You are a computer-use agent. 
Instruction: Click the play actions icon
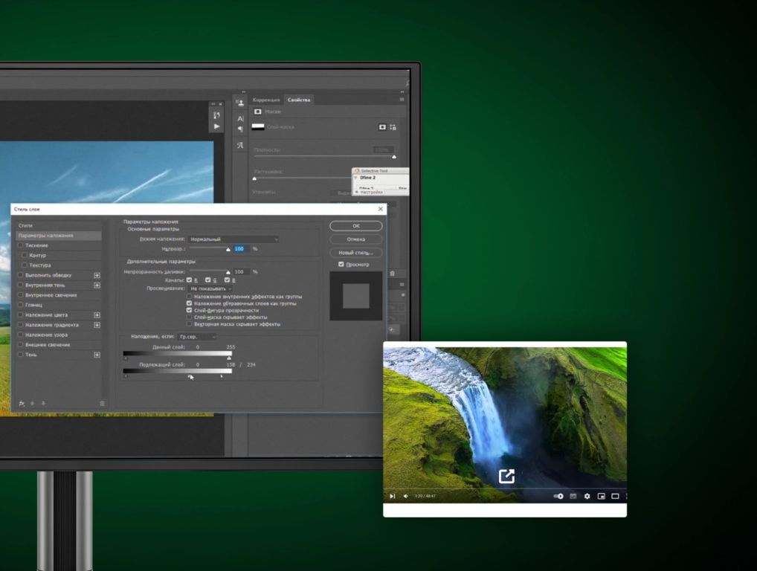click(x=216, y=126)
